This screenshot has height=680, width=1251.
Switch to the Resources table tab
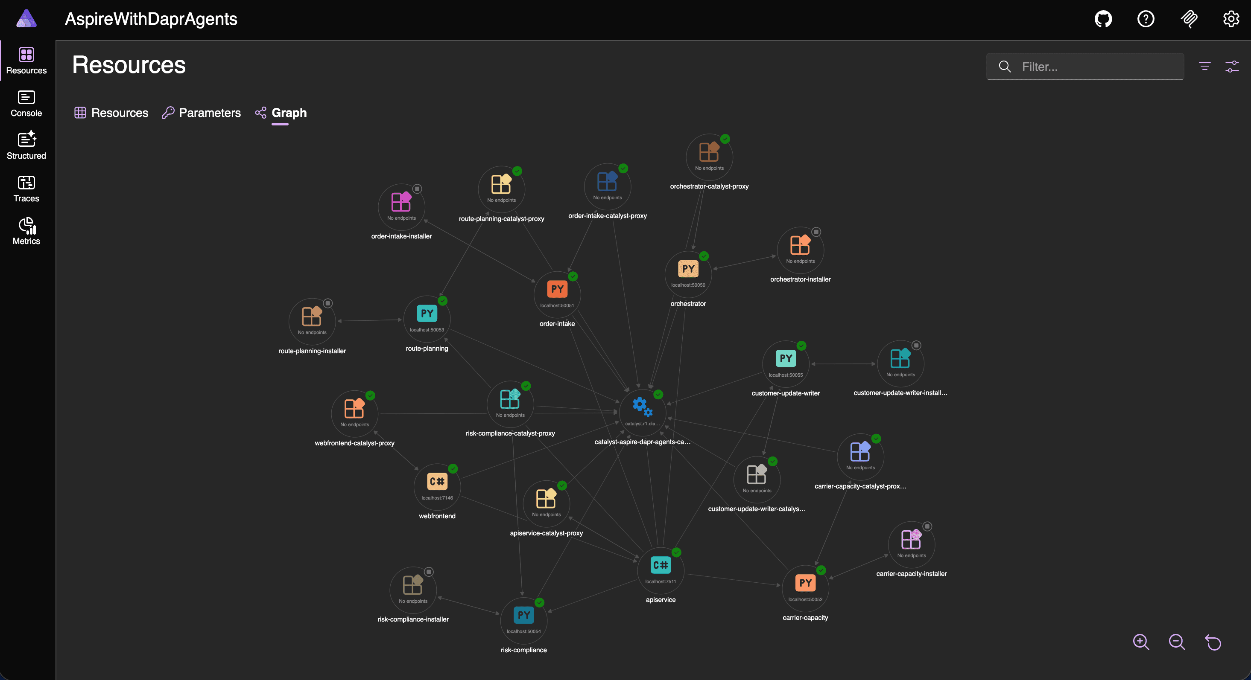[x=111, y=113]
